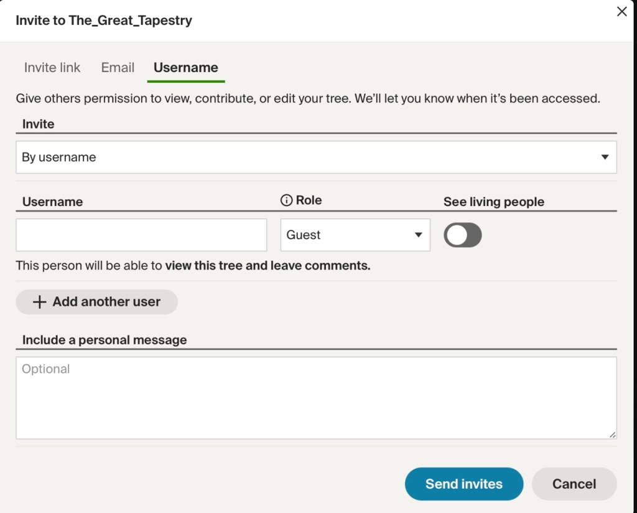This screenshot has width=637, height=513.
Task: Toggle the See living people switch
Action: click(462, 235)
